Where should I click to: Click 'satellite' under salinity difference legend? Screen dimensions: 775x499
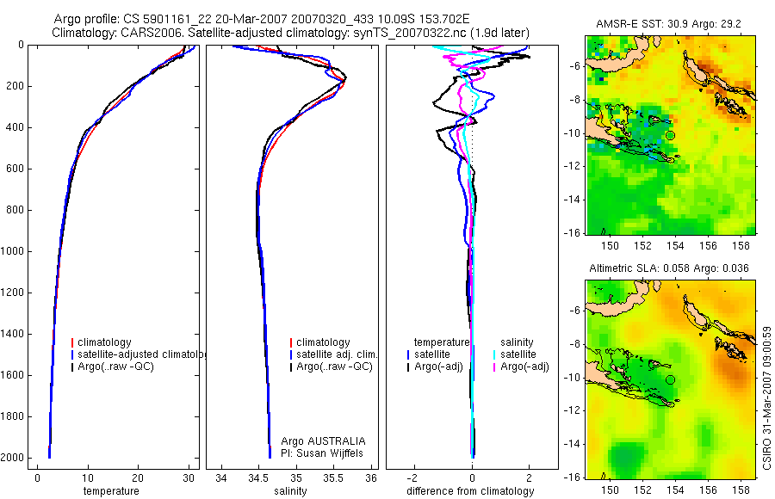[x=518, y=354]
